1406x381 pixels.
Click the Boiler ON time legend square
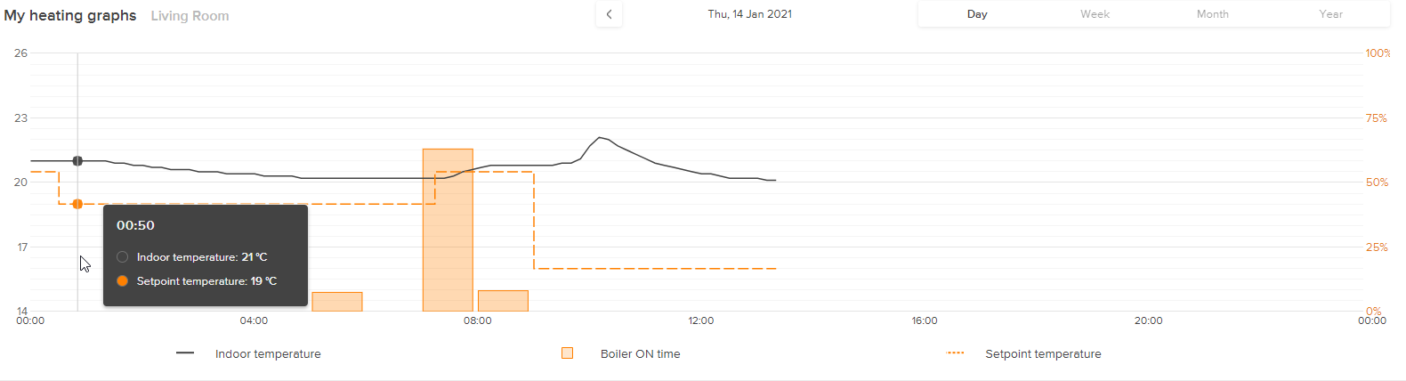(567, 353)
